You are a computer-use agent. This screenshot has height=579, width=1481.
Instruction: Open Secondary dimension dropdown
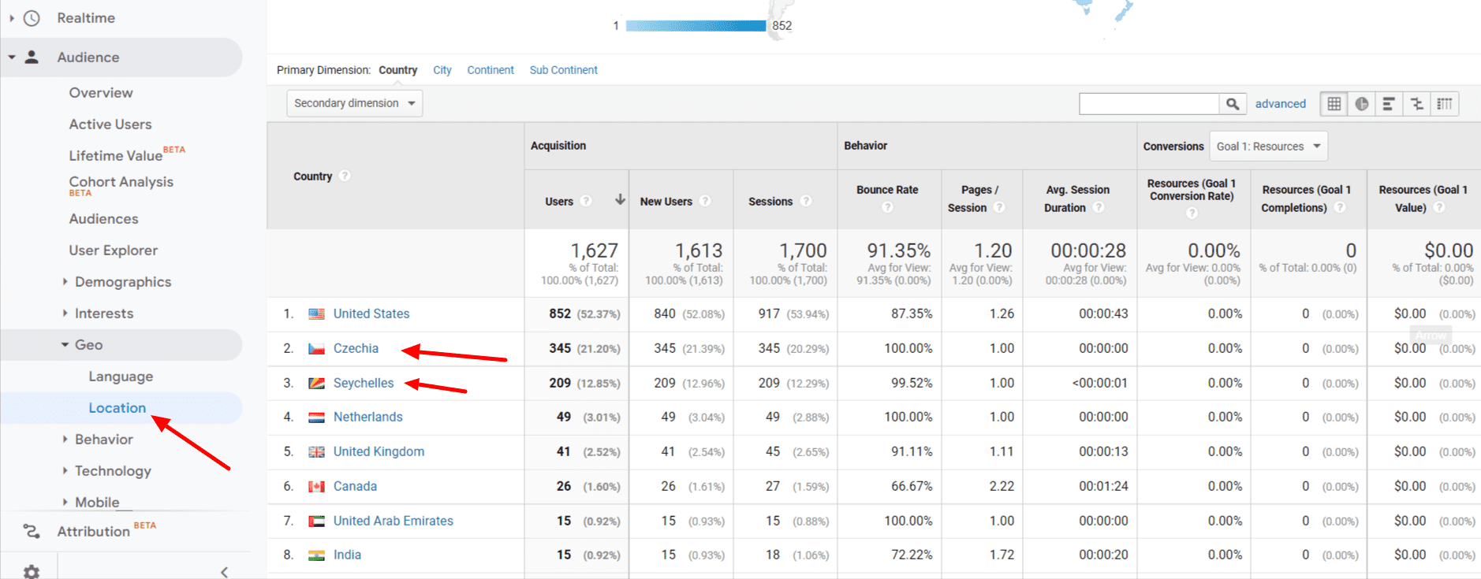pos(355,103)
